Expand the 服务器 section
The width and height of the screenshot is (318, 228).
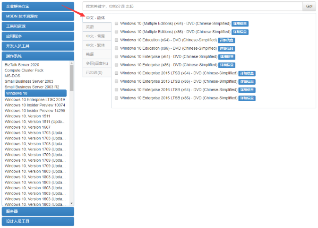(37, 211)
